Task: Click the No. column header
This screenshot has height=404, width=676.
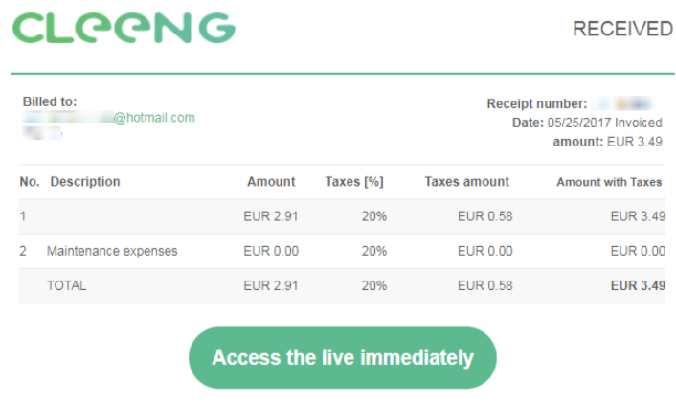Action: [x=30, y=182]
